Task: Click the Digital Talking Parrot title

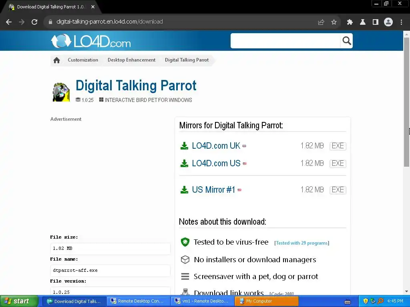Action: coord(136,86)
